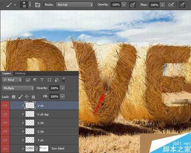The height and width of the screenshot is (153, 191).
Task: Open the Multiply blend mode dropdown
Action: 18,88
